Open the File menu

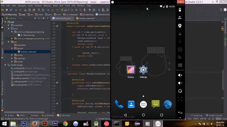coord(3,6)
